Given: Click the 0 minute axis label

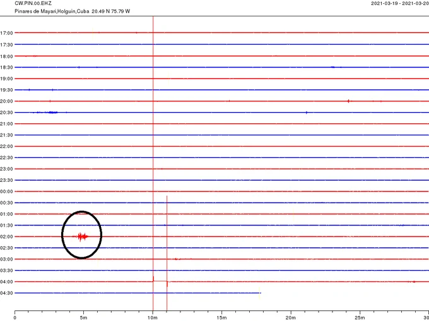Looking at the screenshot, I should (15, 318).
